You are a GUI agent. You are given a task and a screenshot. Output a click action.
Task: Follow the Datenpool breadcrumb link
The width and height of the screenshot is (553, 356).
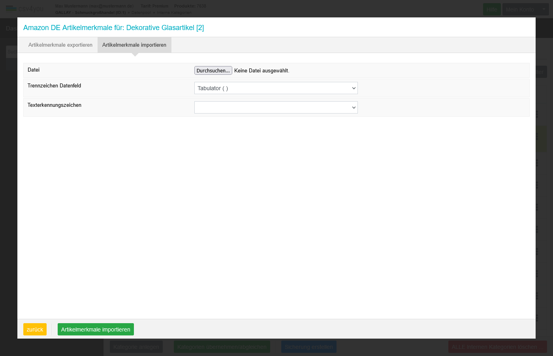tap(141, 13)
